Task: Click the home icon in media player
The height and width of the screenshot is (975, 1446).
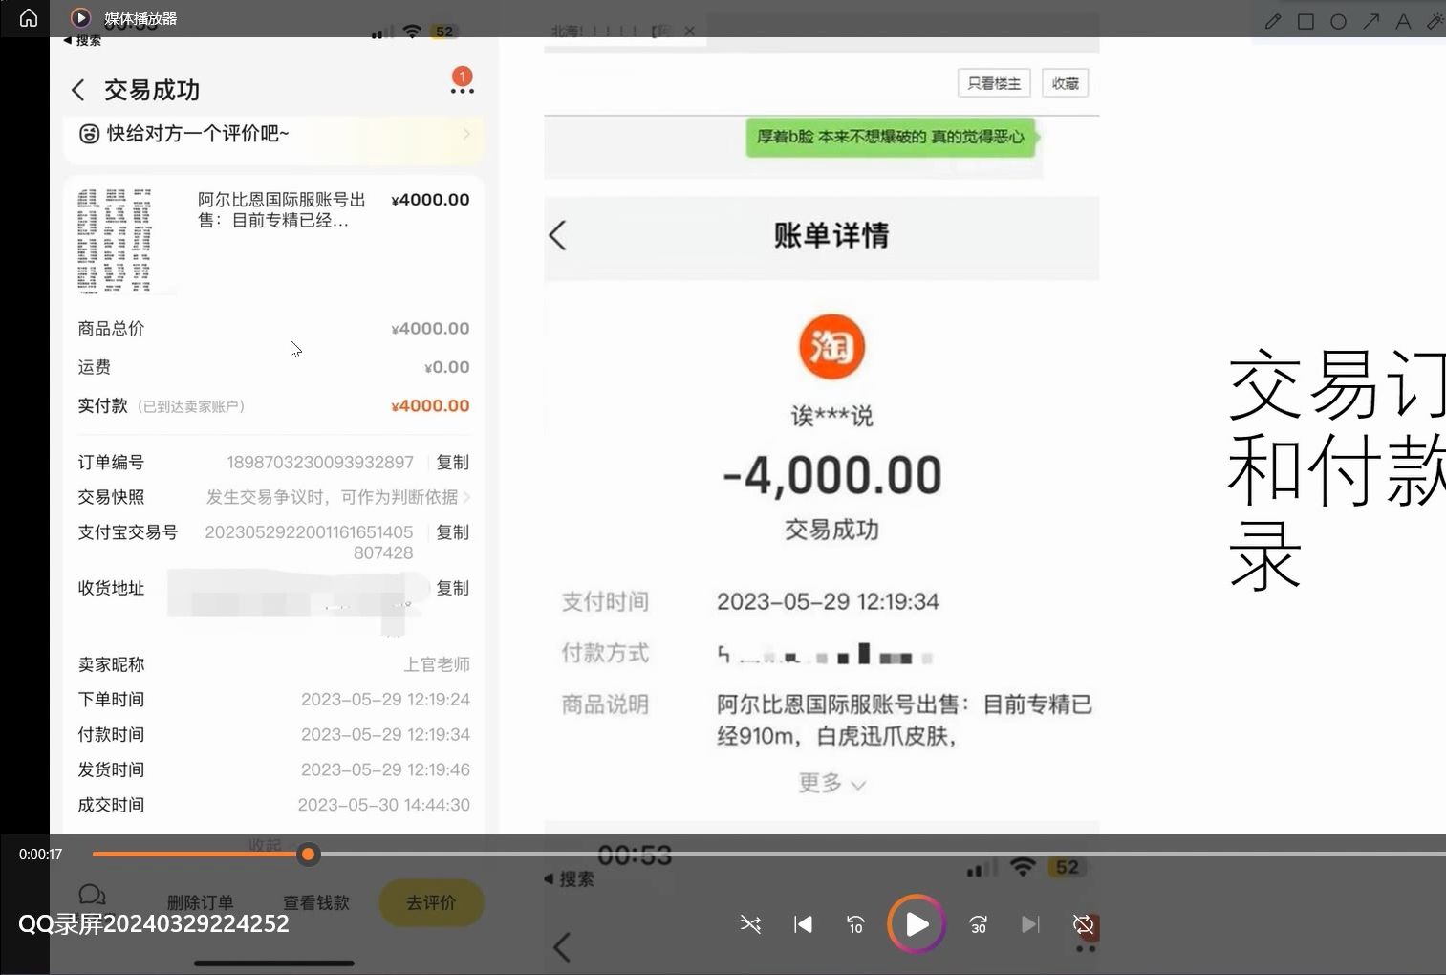Action: click(x=29, y=18)
